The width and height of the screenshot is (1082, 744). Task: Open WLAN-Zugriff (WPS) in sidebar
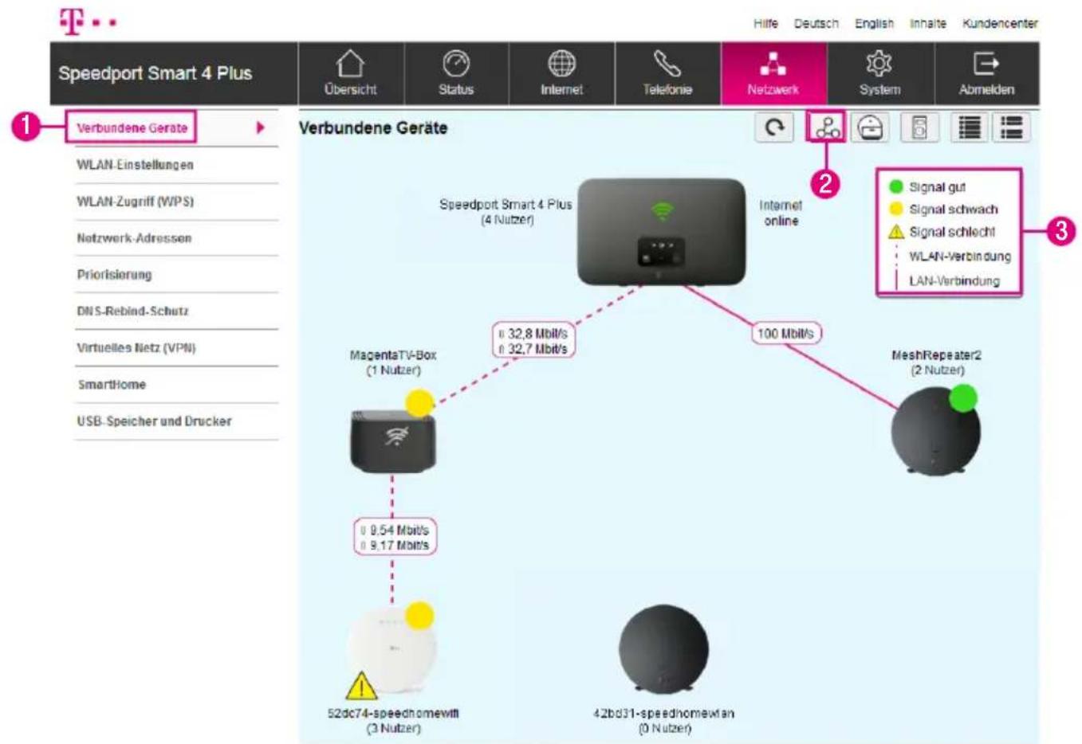point(135,202)
